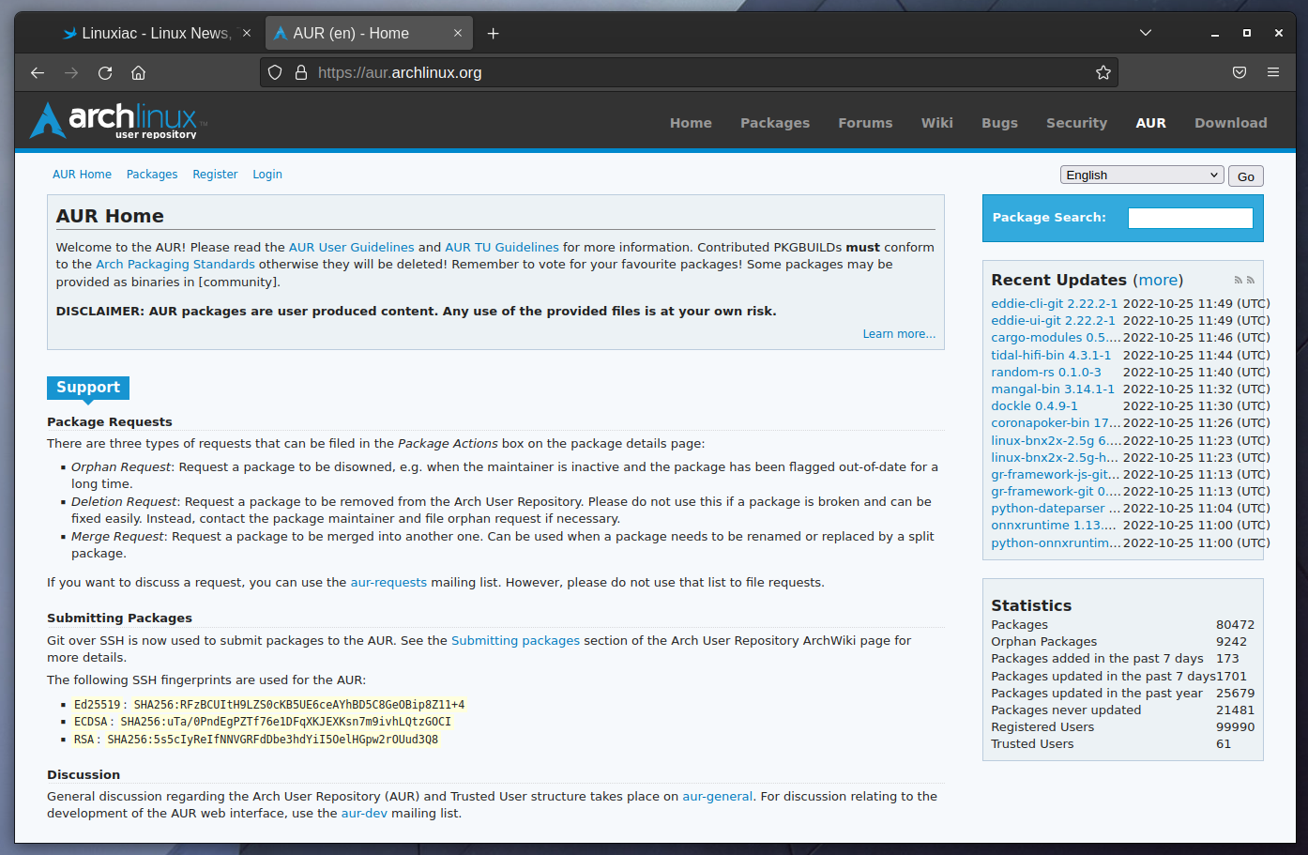This screenshot has width=1308, height=855.
Task: Select the AUR (en) - Home tab
Action: click(x=370, y=33)
